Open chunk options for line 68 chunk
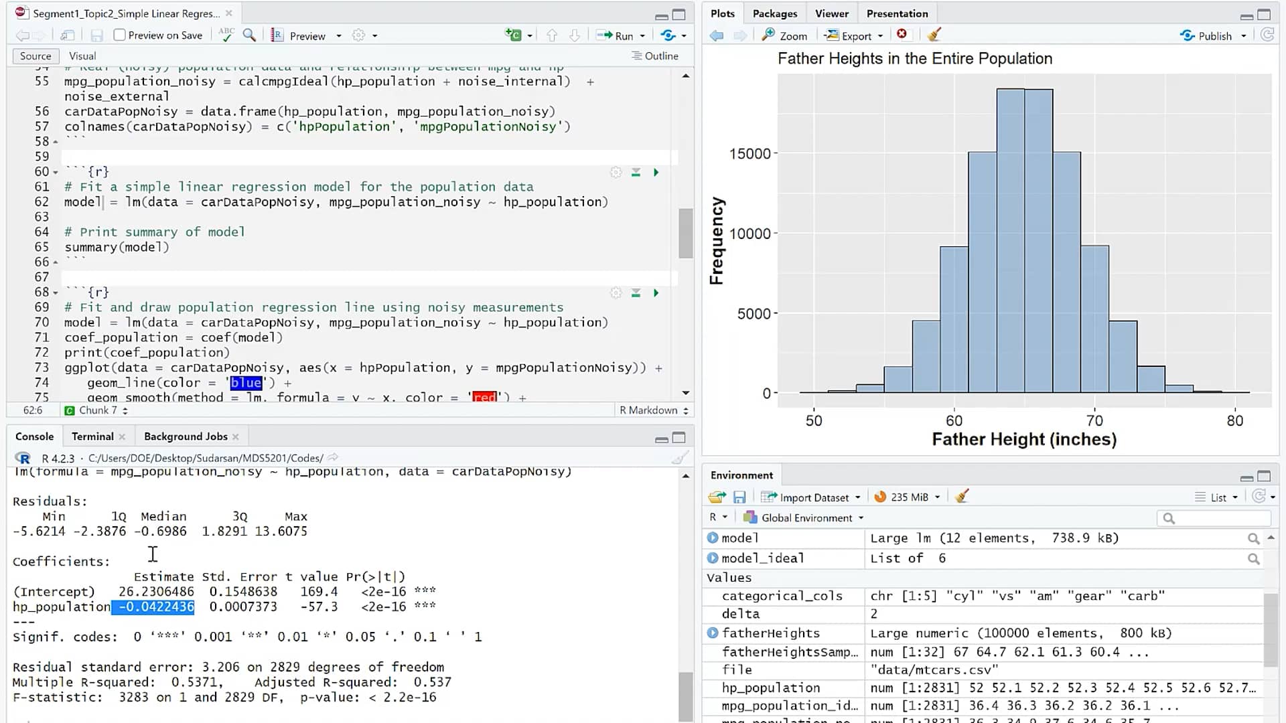This screenshot has height=723, width=1286. tap(616, 293)
